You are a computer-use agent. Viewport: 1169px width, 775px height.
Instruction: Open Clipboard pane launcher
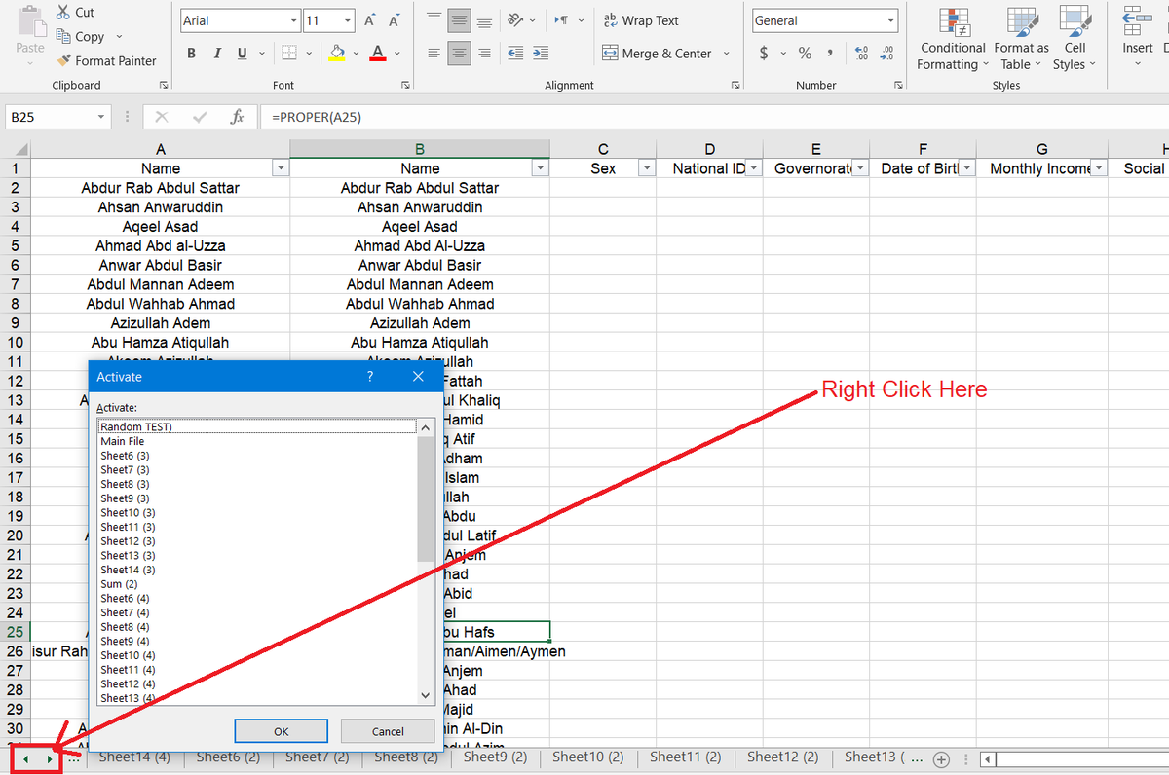click(x=164, y=86)
